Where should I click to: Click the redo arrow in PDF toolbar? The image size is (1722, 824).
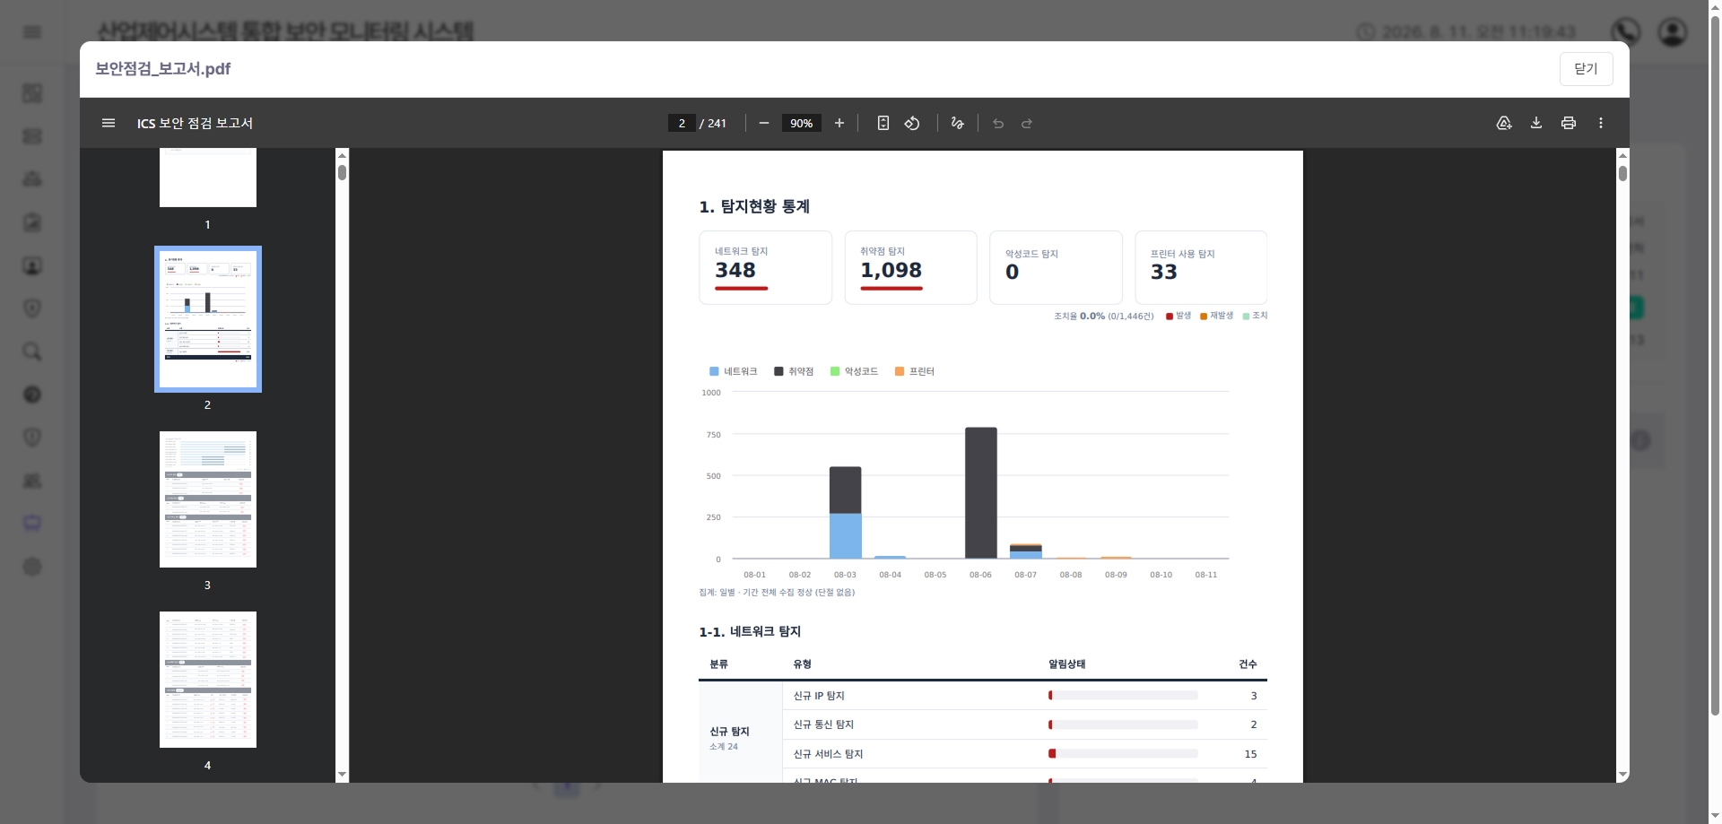coord(1027,123)
